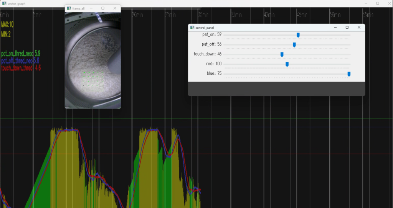The height and width of the screenshot is (208, 393).
Task: Minimize the frame_all window
Action: pyautogui.click(x=91, y=8)
